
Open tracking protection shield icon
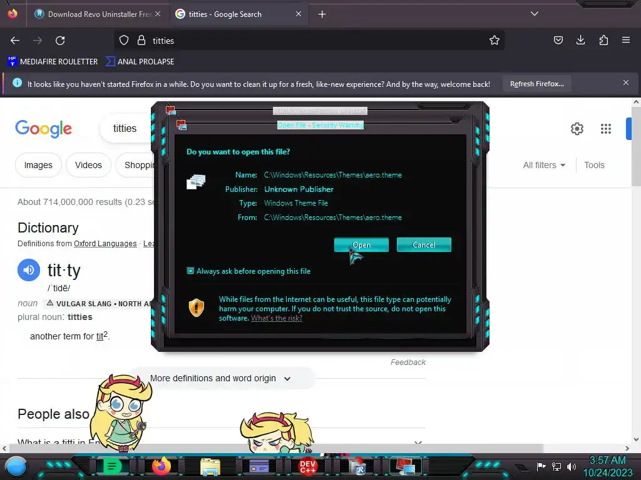coord(124,41)
